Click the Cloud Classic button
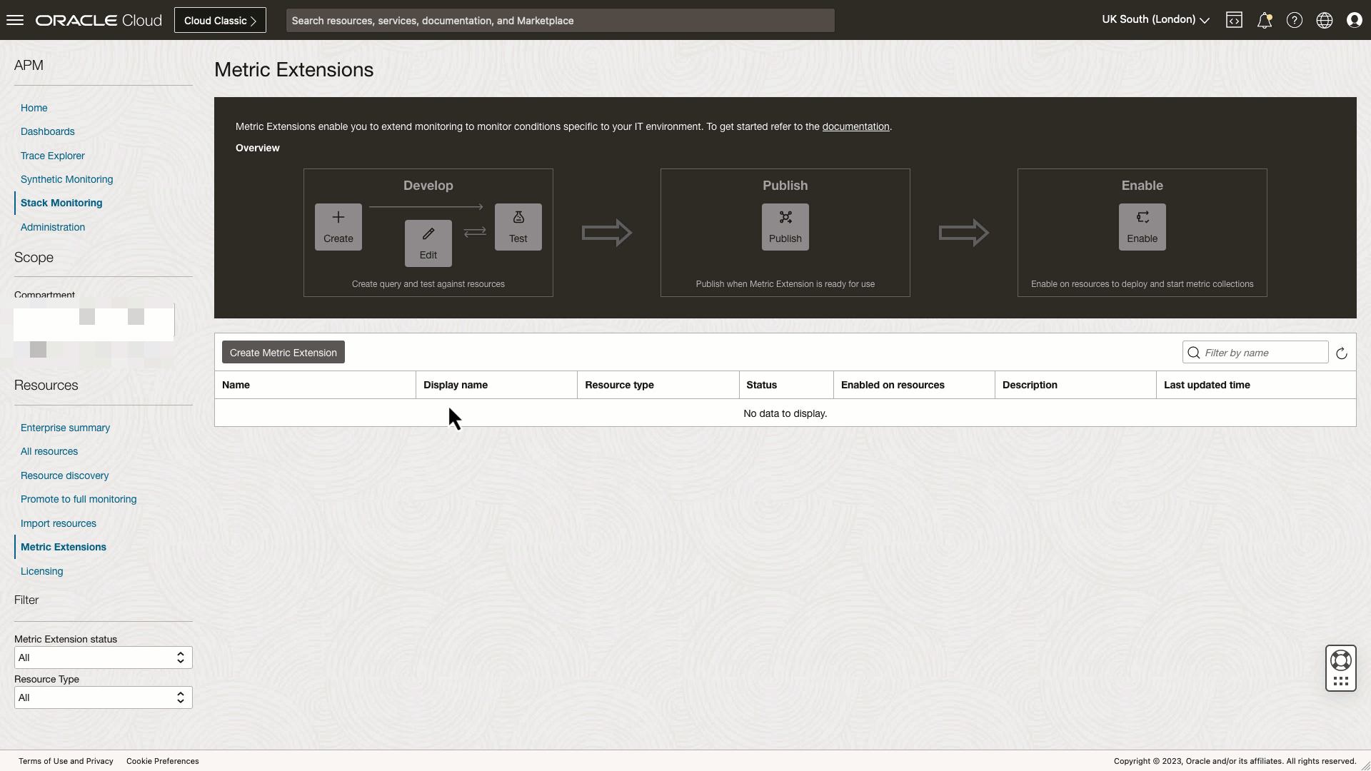Image resolution: width=1371 pixels, height=771 pixels. coord(220,20)
